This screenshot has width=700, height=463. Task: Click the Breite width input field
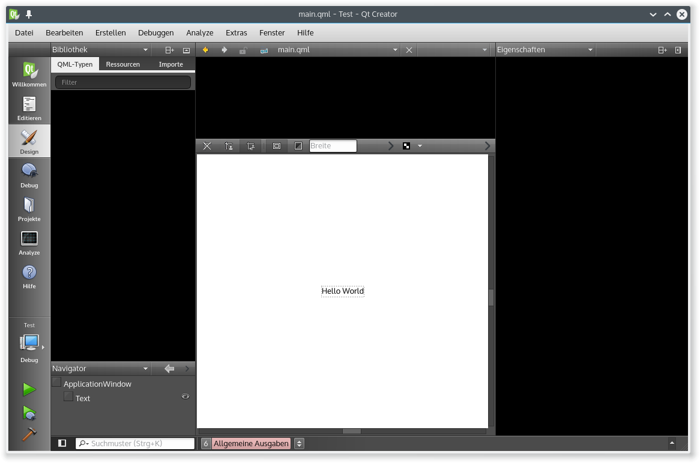click(333, 146)
